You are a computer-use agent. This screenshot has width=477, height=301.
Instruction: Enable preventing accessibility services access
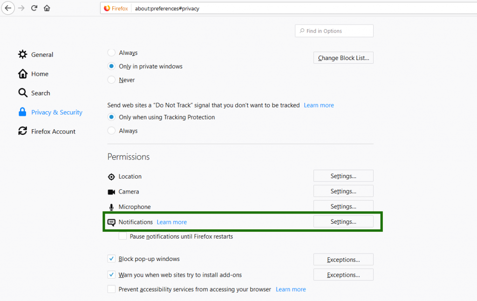point(111,289)
